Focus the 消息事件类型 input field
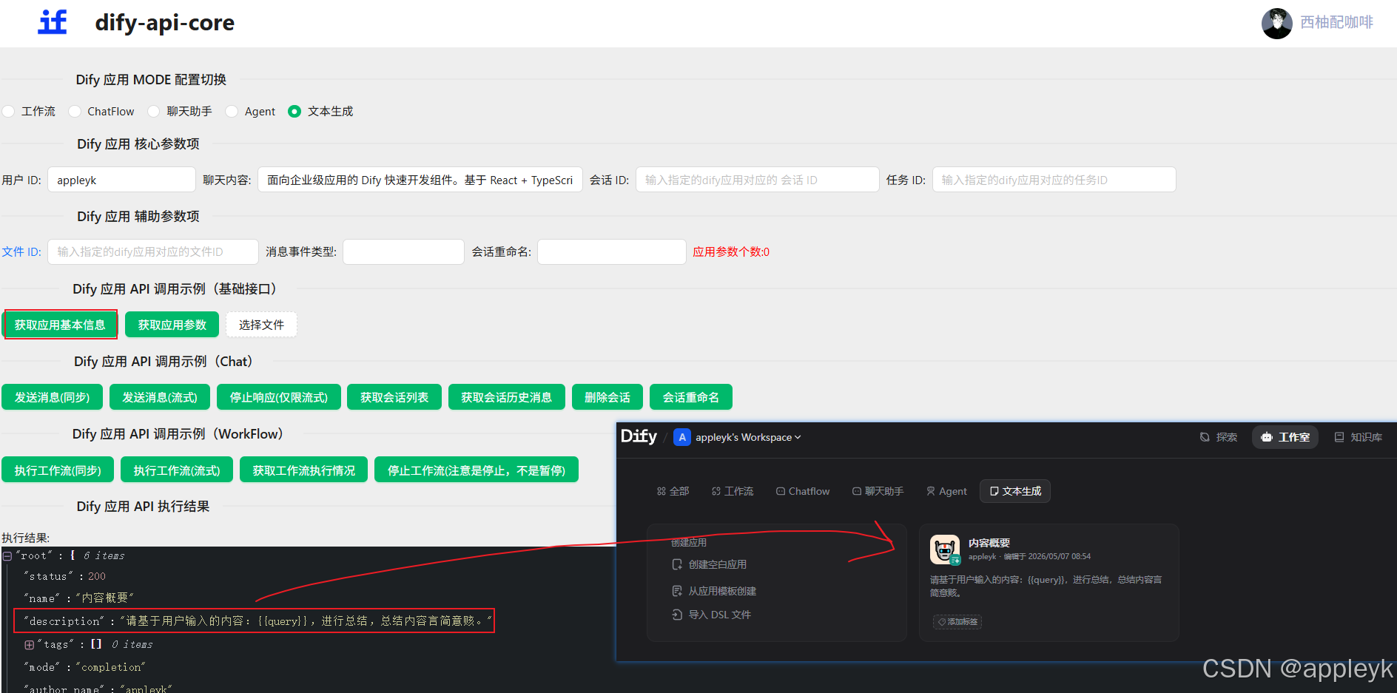 403,251
